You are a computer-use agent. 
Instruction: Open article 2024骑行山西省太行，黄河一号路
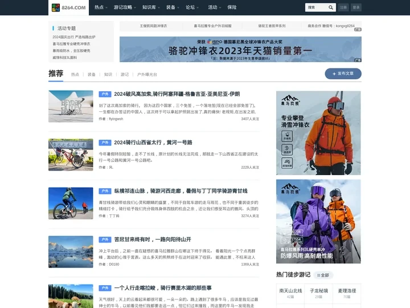pyautogui.click(x=153, y=143)
